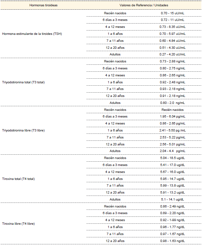Click the "1.95 - 6.04 pg/mL" cell
202x245 pixels.
pos(172,117)
